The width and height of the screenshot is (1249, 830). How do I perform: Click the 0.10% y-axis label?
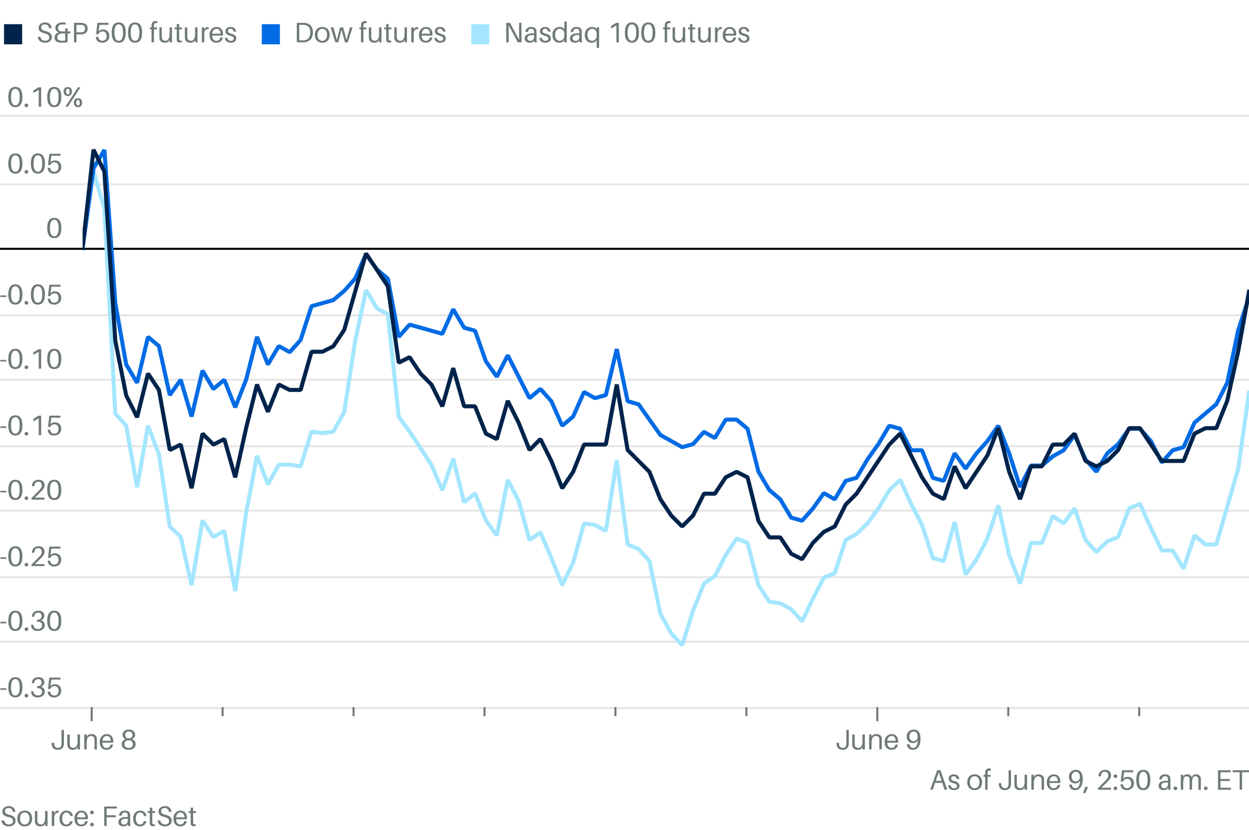[x=45, y=98]
